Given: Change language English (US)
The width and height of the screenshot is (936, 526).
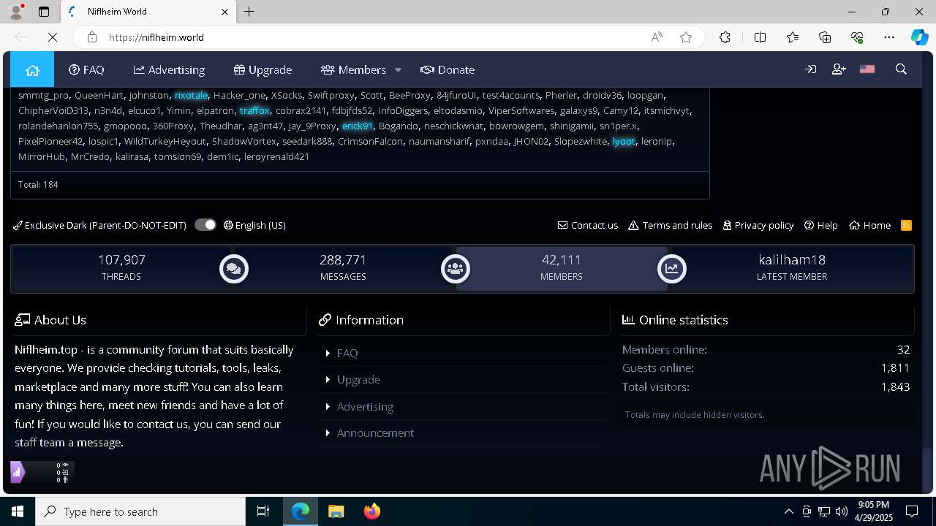Looking at the screenshot, I should click(x=254, y=225).
